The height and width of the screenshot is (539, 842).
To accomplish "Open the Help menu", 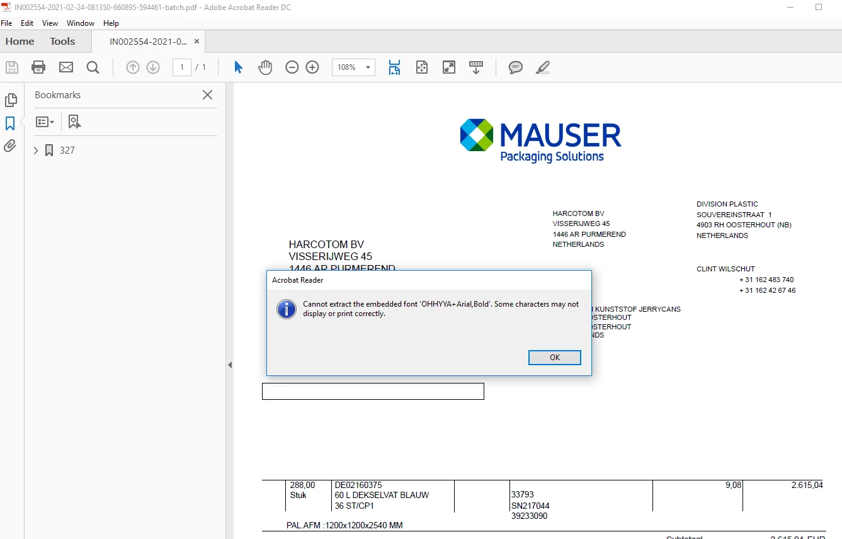I will point(111,23).
